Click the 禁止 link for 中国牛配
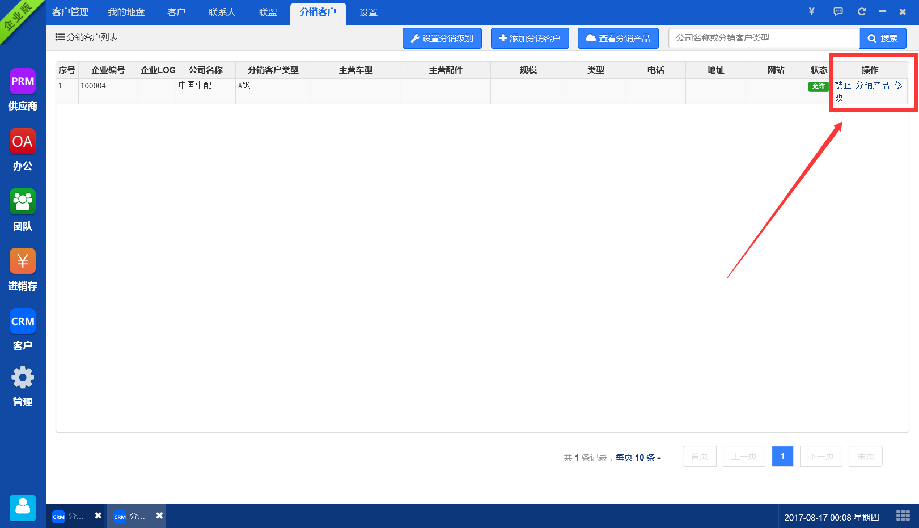Screen dimensions: 919x528 pyautogui.click(x=843, y=85)
